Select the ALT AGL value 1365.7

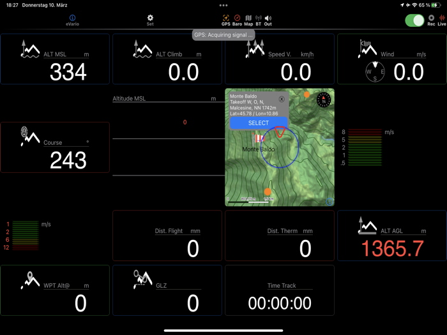click(393, 248)
